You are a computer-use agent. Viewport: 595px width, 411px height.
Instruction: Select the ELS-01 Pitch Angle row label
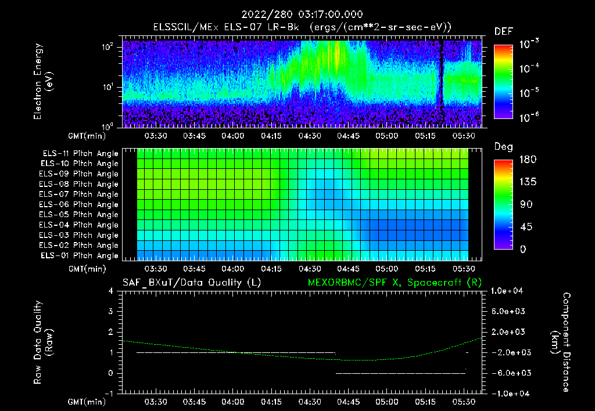pos(79,255)
